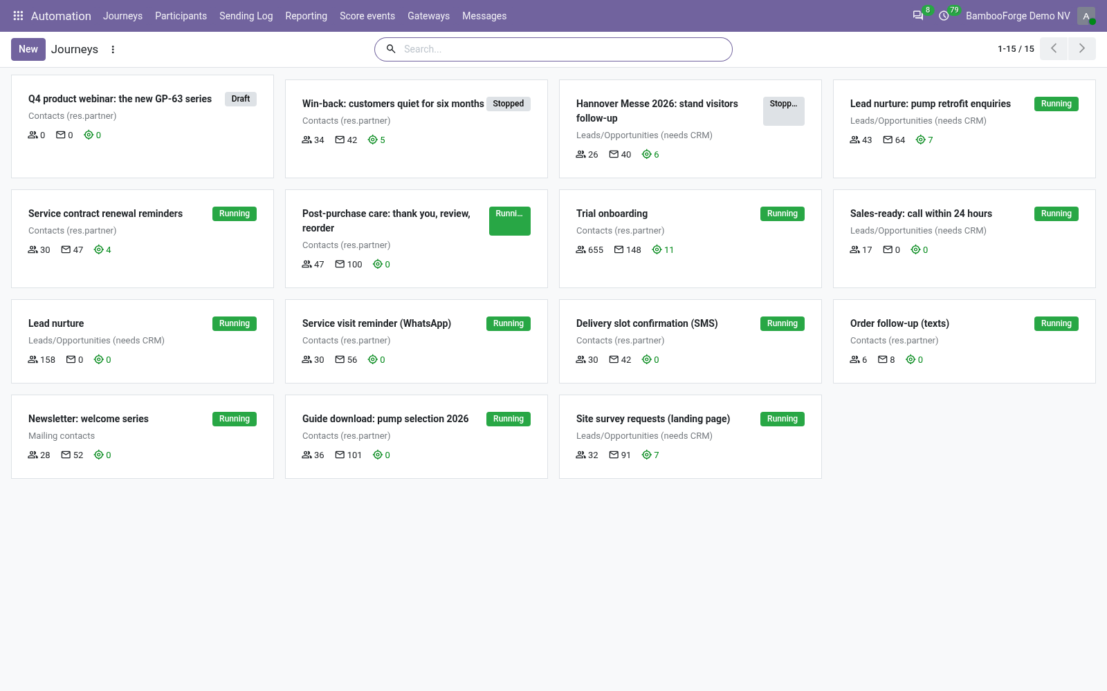Open the BambooForge Demo NV company switcher
This screenshot has width=1107, height=691.
pos(1018,16)
